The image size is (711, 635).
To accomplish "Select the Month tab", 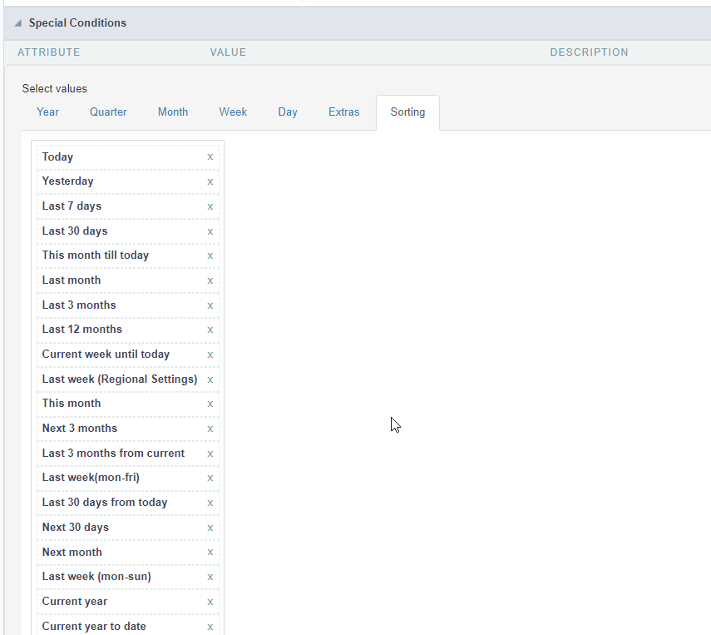I will tap(173, 112).
